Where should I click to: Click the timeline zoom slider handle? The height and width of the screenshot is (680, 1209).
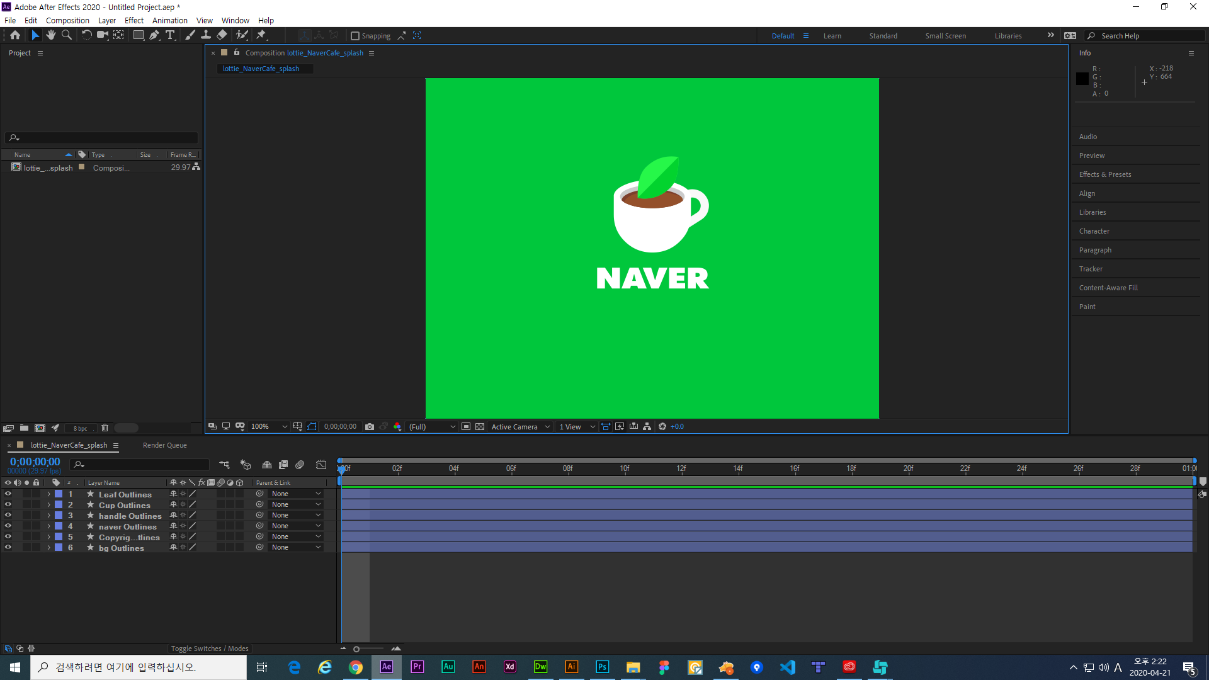click(356, 649)
